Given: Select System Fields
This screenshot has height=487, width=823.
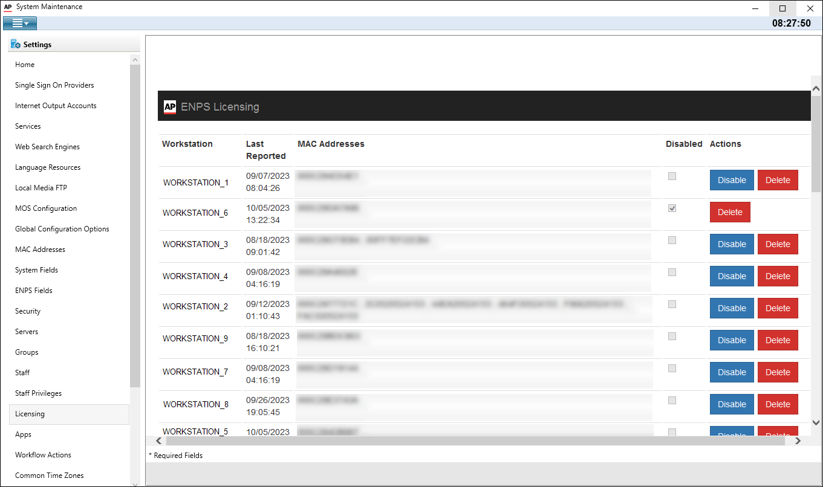Looking at the screenshot, I should [x=36, y=270].
